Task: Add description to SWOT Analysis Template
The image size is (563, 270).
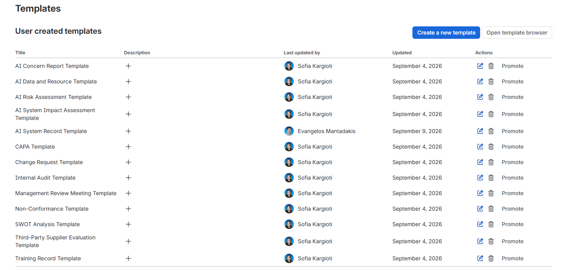Action: pos(128,224)
